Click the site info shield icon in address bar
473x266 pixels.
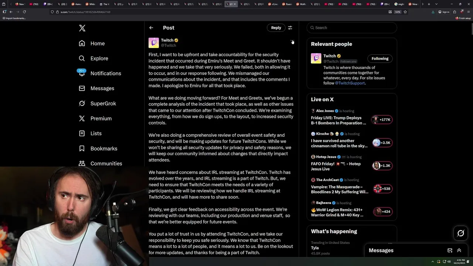coord(52,12)
